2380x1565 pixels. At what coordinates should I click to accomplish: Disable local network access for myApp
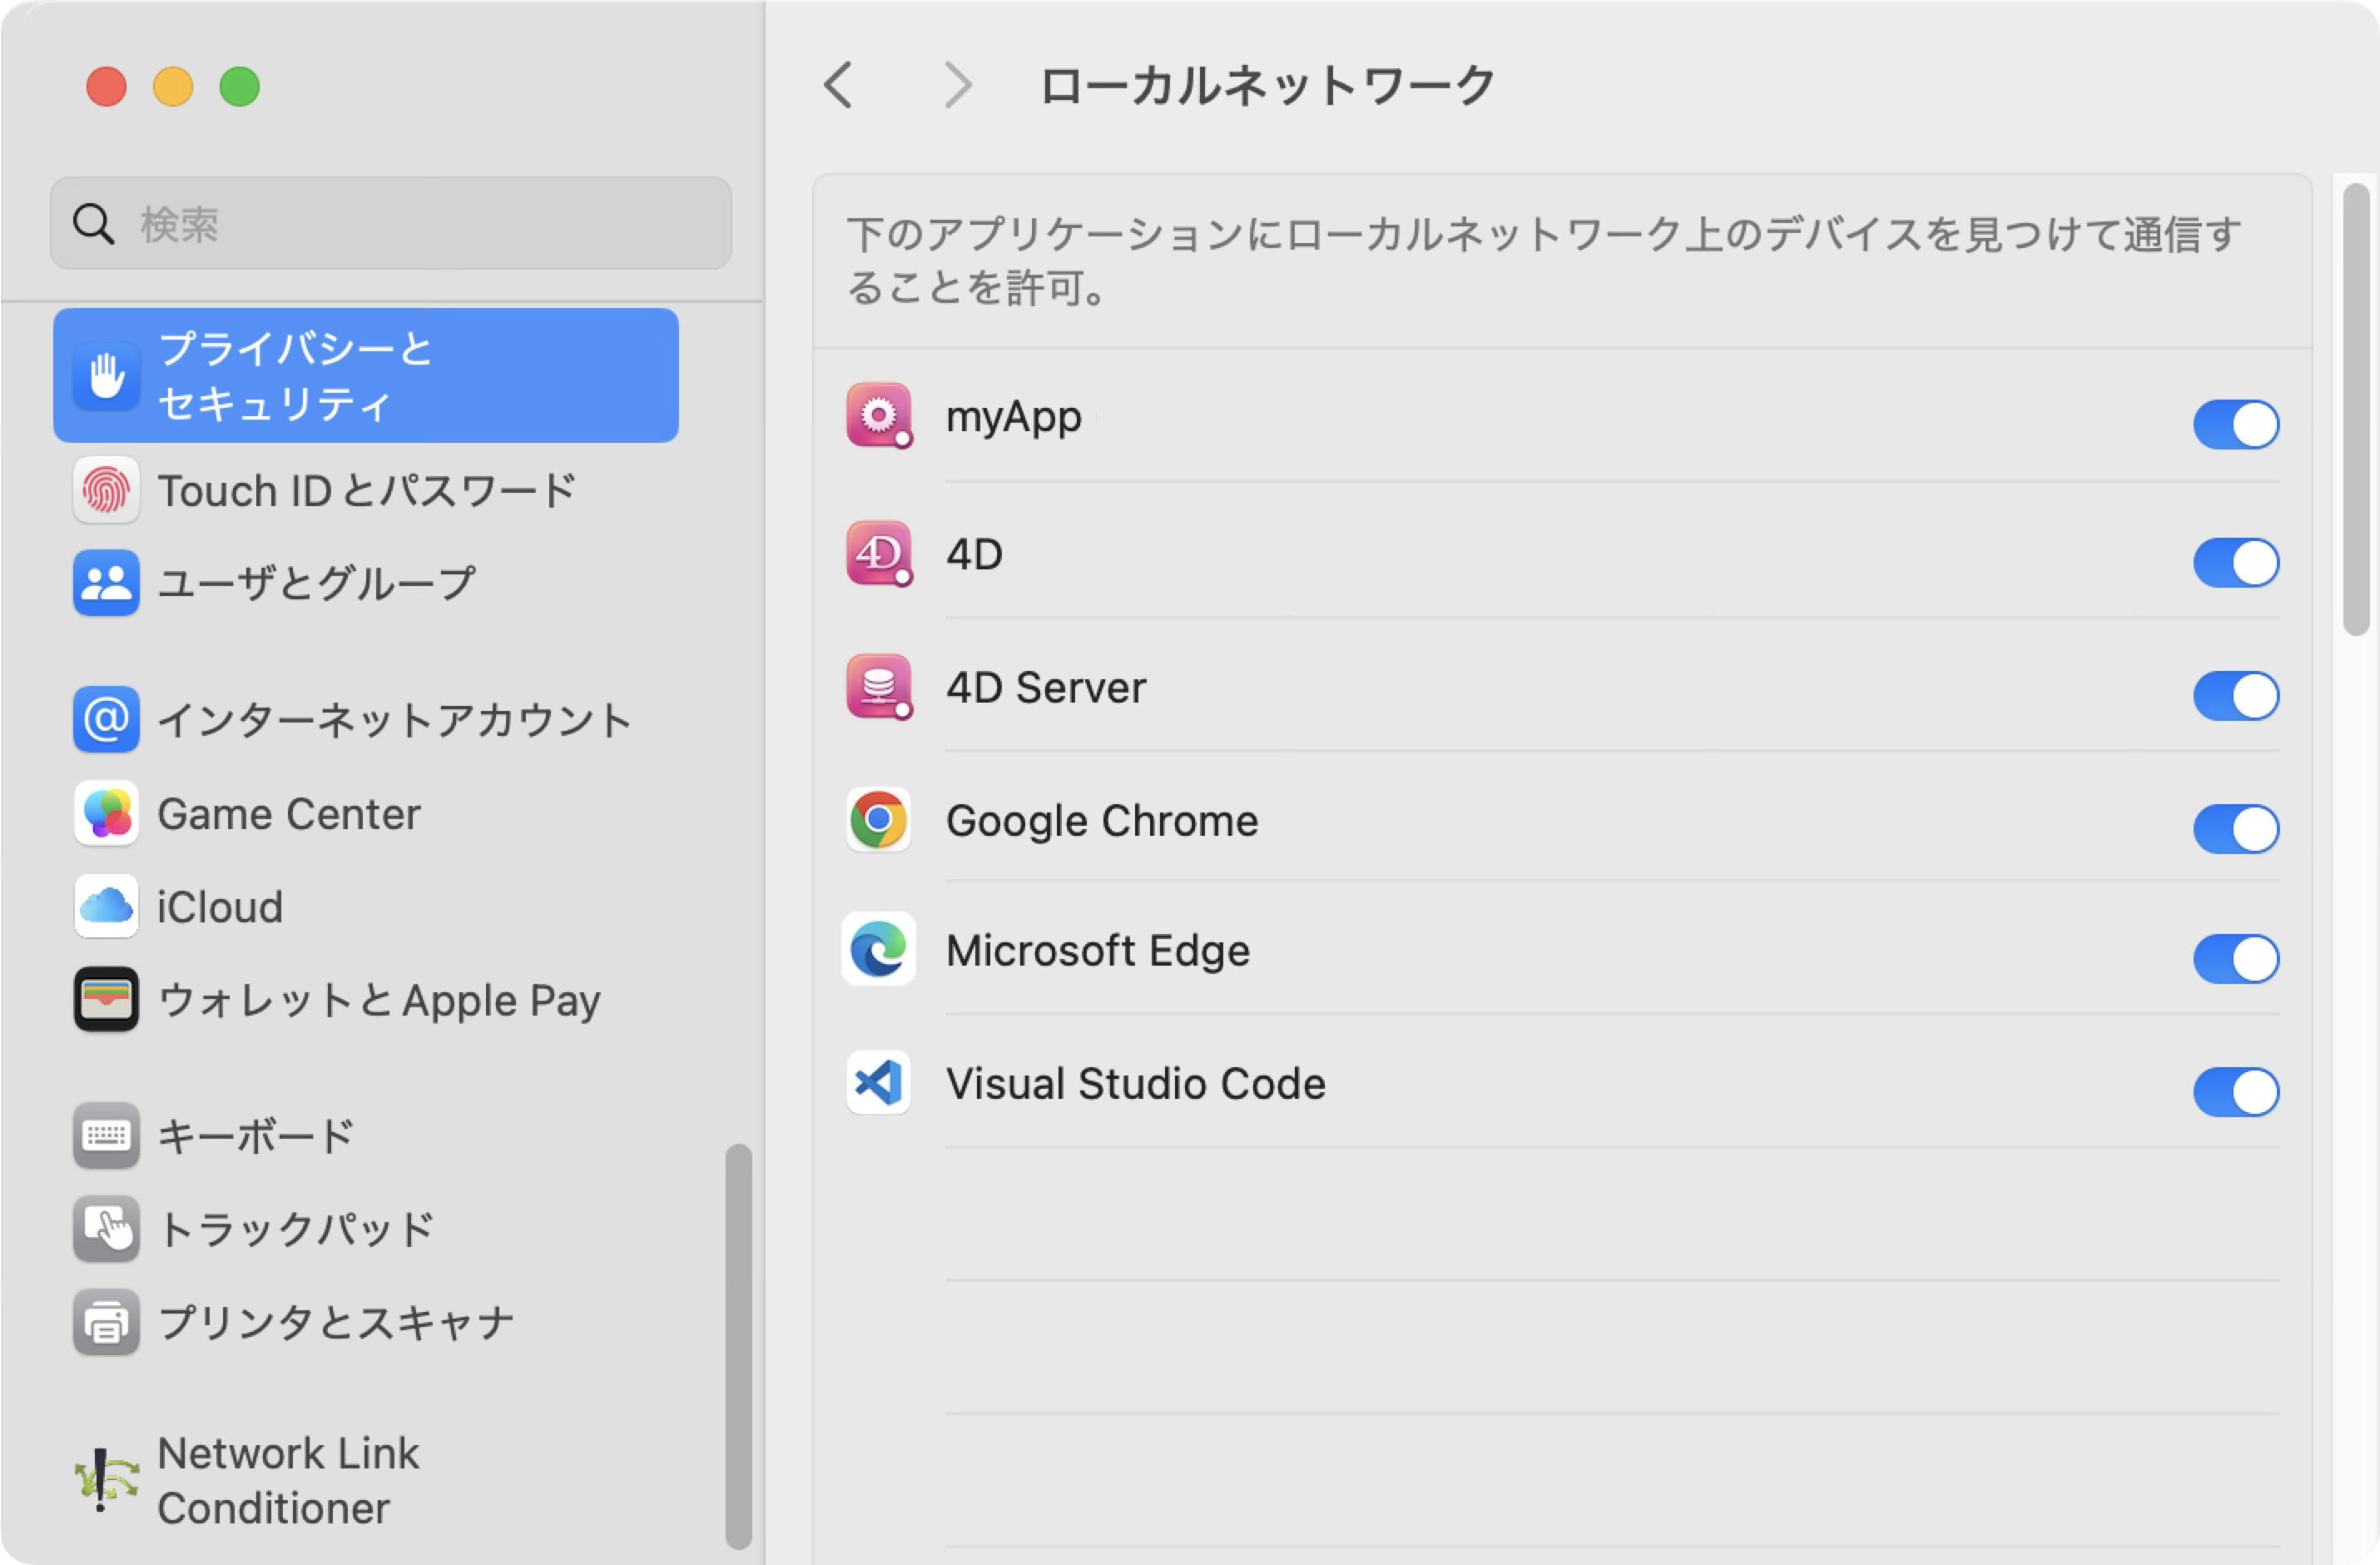pos(2235,425)
